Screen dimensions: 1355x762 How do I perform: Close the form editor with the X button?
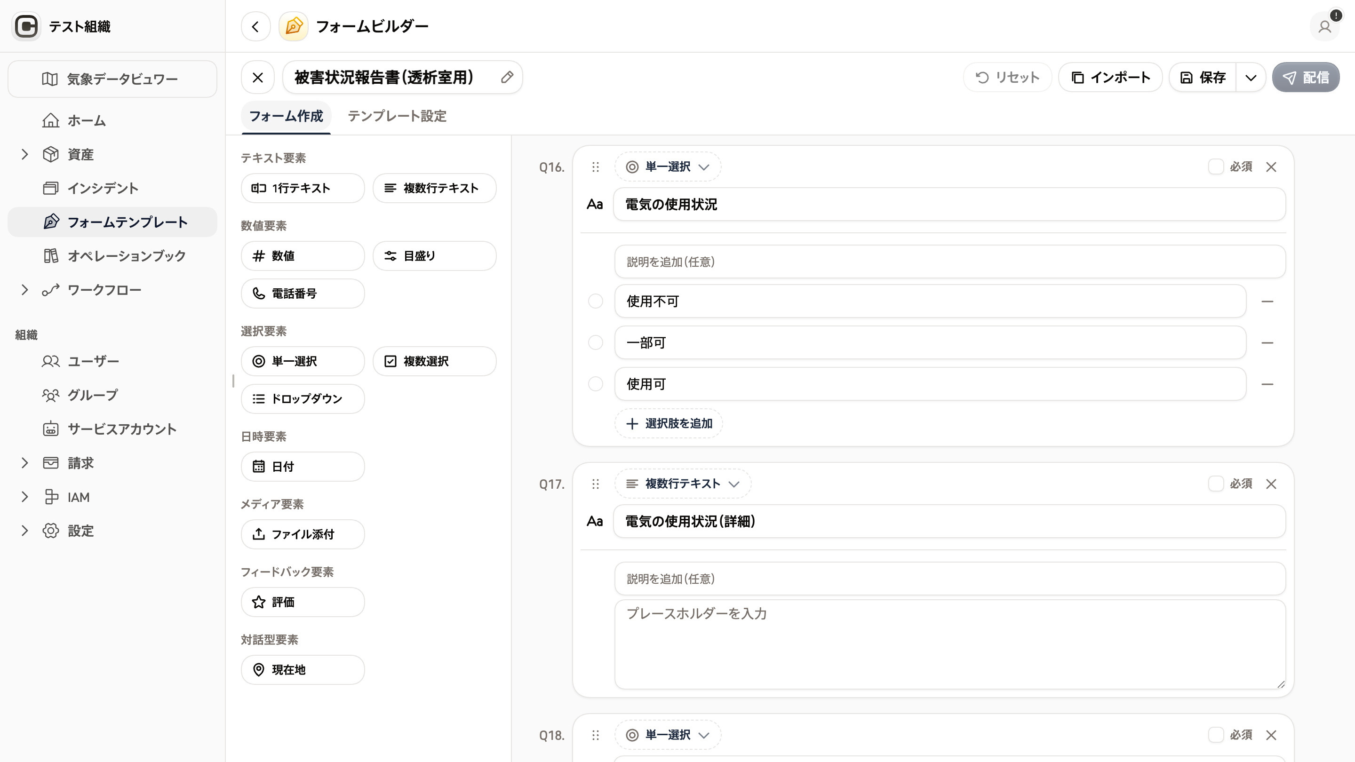click(258, 78)
